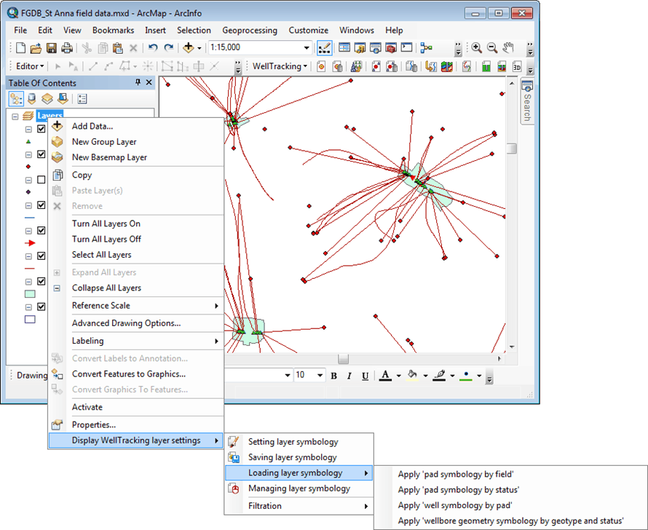Choose Add Data... from context menu
This screenshot has width=648, height=530.
[x=136, y=127]
